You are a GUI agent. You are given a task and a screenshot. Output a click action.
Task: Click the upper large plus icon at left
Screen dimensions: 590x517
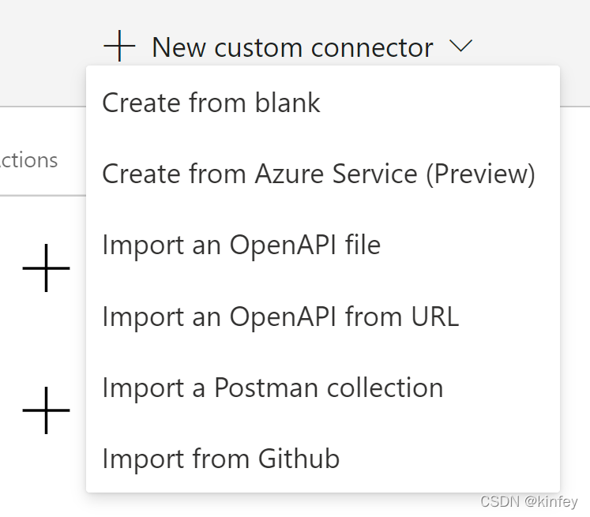click(x=47, y=268)
